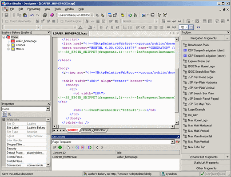Click the Save icon in the toolbar
The width and height of the screenshot is (231, 177).
click(x=6, y=15)
